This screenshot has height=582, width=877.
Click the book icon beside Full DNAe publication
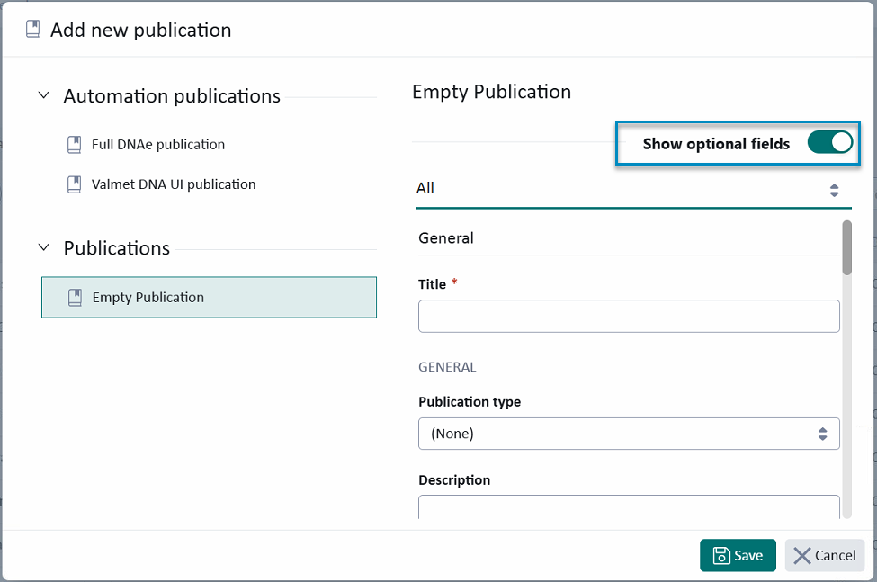pyautogui.click(x=73, y=144)
